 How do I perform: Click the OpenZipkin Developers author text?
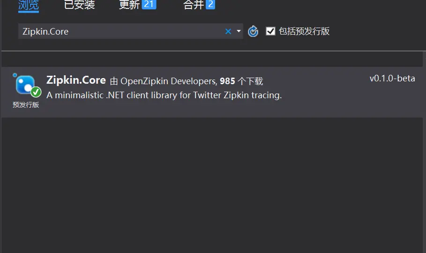coord(168,81)
